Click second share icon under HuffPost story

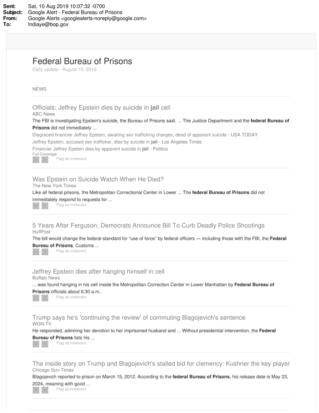point(45,251)
